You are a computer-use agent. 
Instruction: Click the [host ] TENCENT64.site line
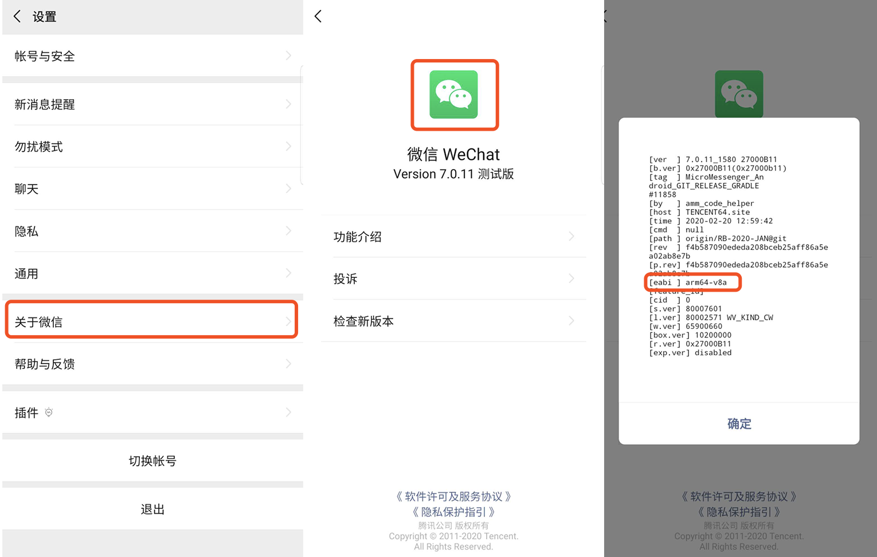699,212
